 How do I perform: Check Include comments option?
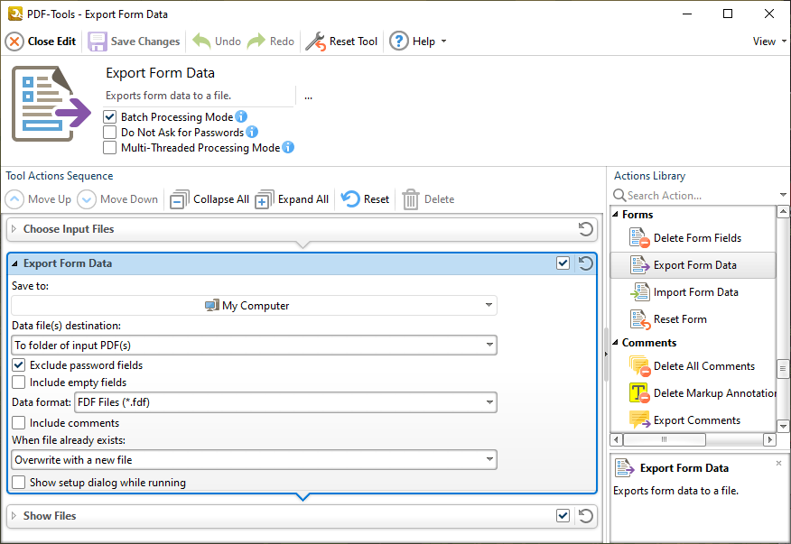pos(19,422)
